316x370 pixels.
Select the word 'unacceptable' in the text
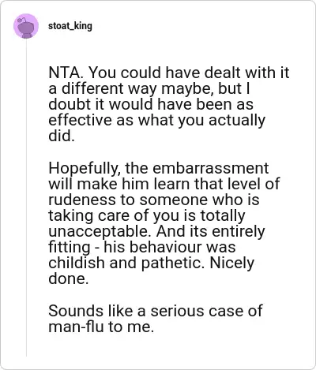pos(100,232)
